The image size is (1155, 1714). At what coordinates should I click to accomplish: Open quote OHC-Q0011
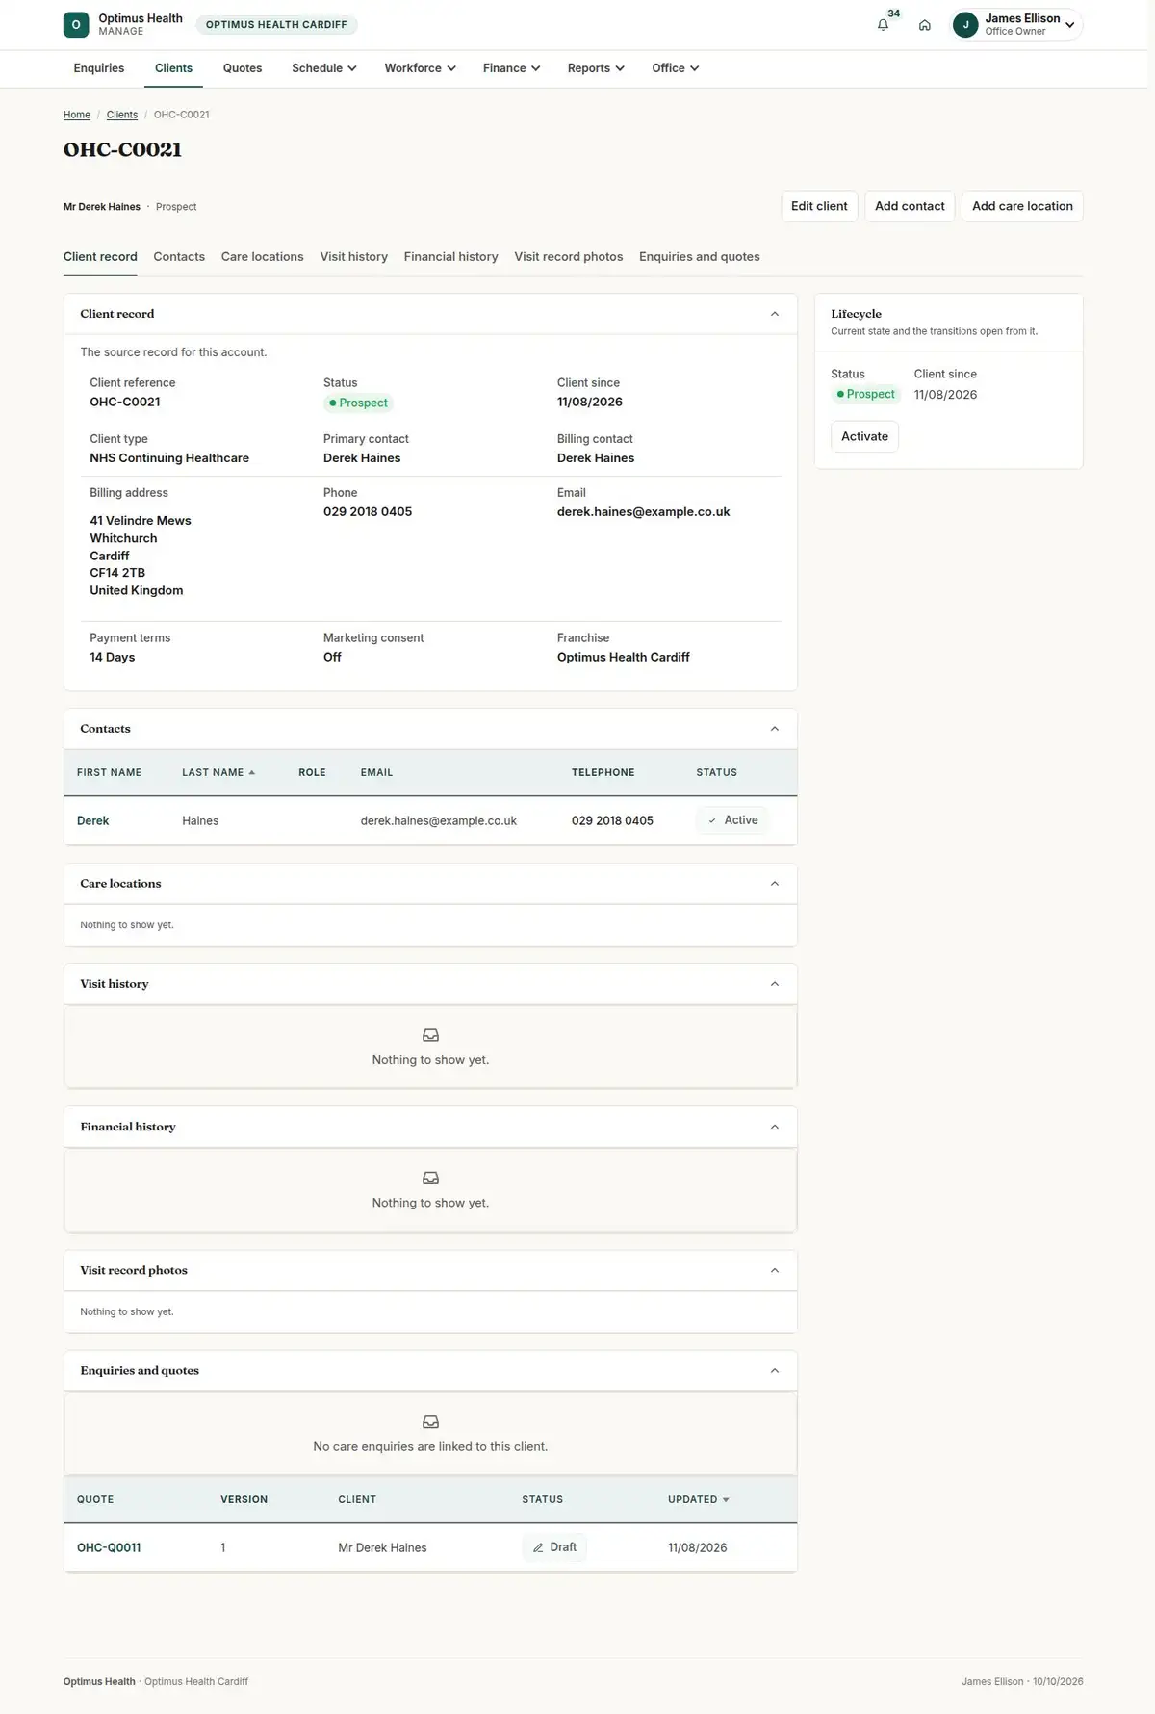(109, 1548)
